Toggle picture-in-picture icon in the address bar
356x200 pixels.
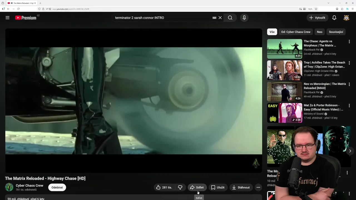pyautogui.click(x=300, y=9)
